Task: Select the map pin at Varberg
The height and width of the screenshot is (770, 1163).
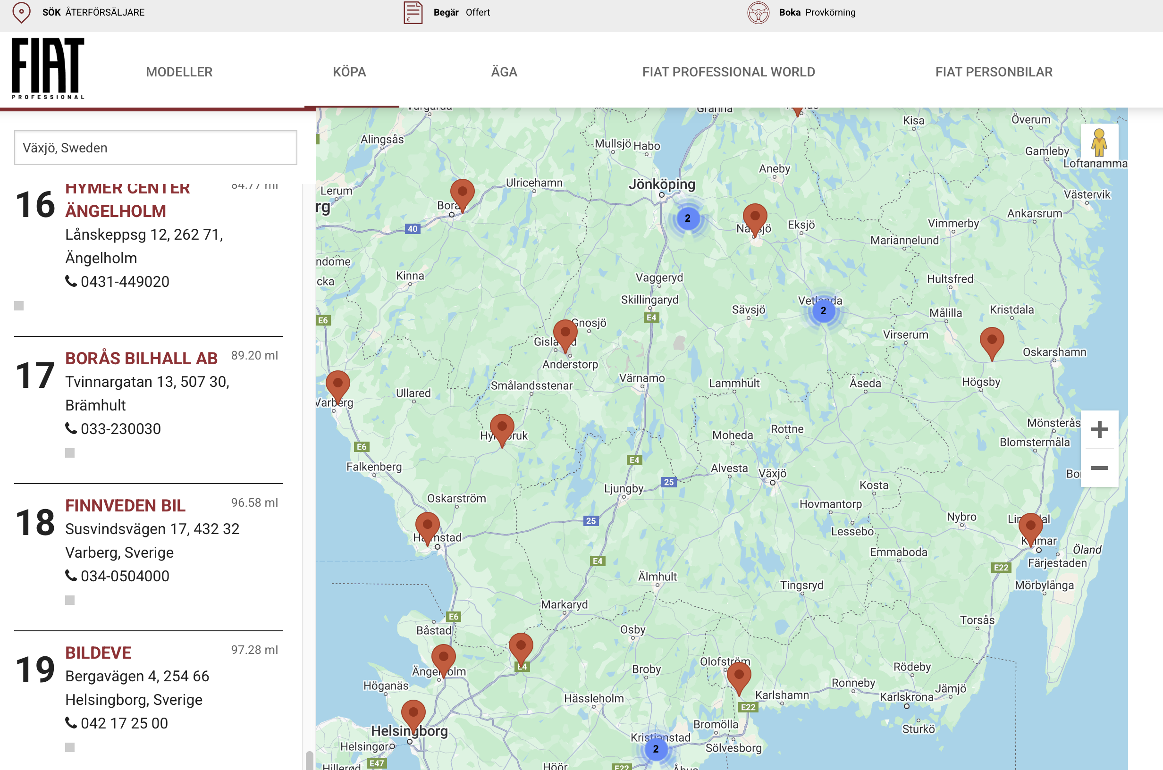Action: click(338, 387)
